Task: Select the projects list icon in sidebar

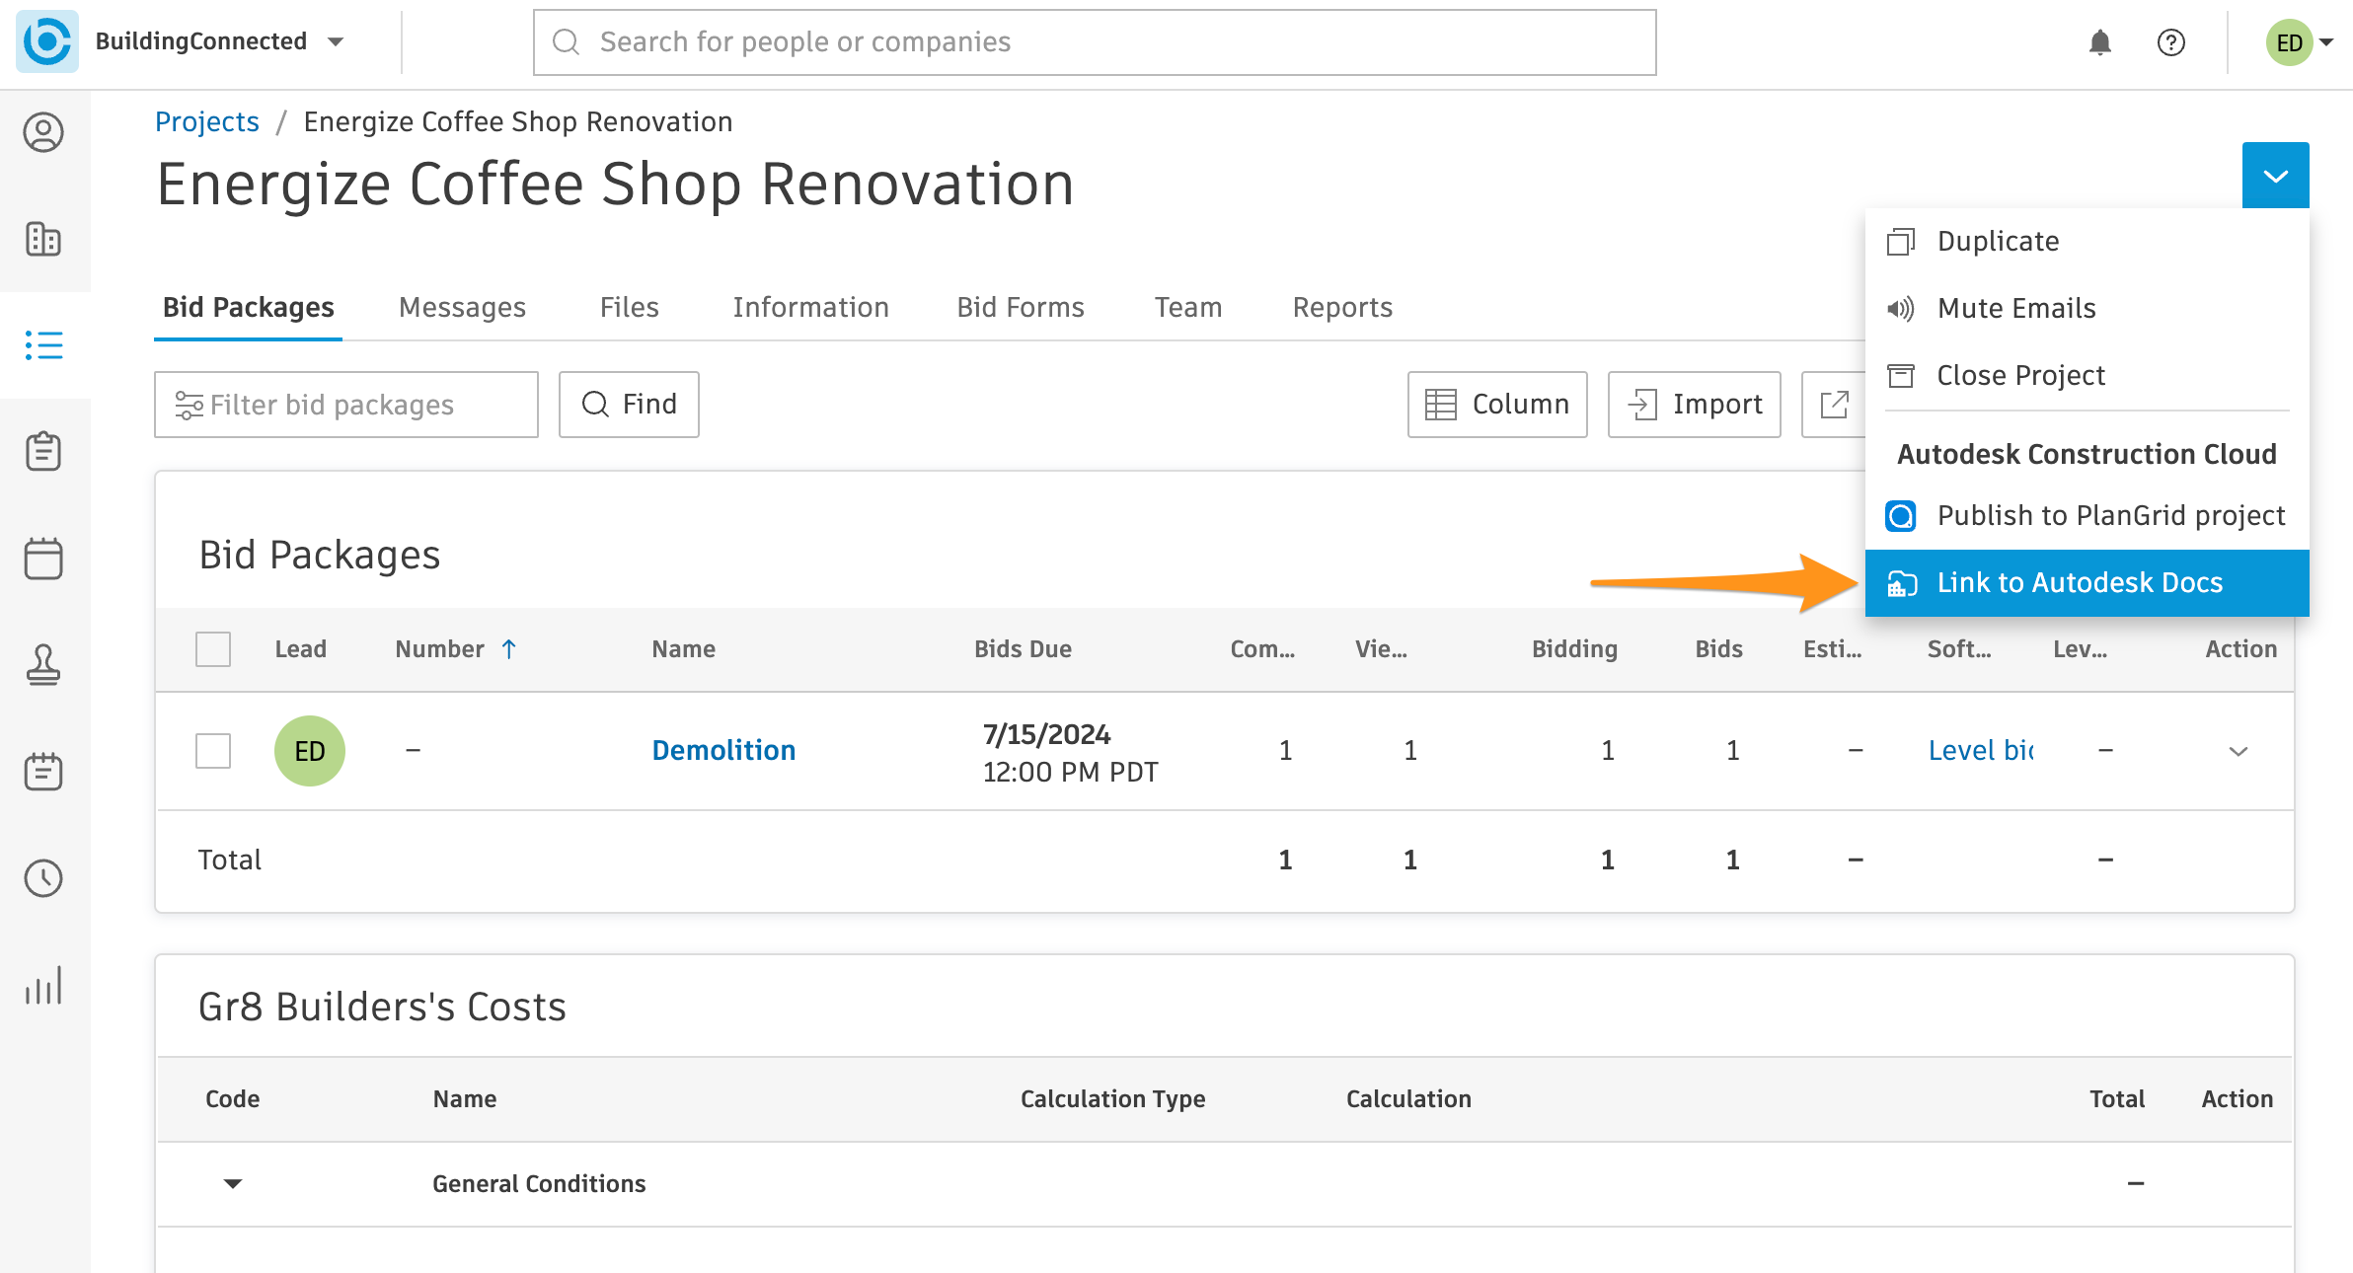Action: point(43,345)
